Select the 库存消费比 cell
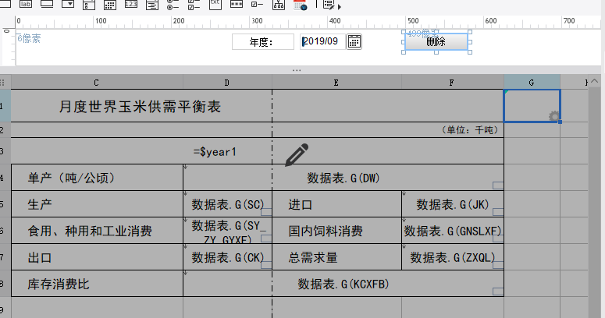Viewport: 605px width, 318px height. [98, 283]
